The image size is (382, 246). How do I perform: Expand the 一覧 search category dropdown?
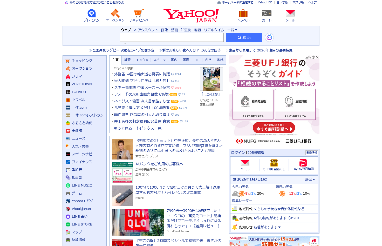pyautogui.click(x=232, y=30)
